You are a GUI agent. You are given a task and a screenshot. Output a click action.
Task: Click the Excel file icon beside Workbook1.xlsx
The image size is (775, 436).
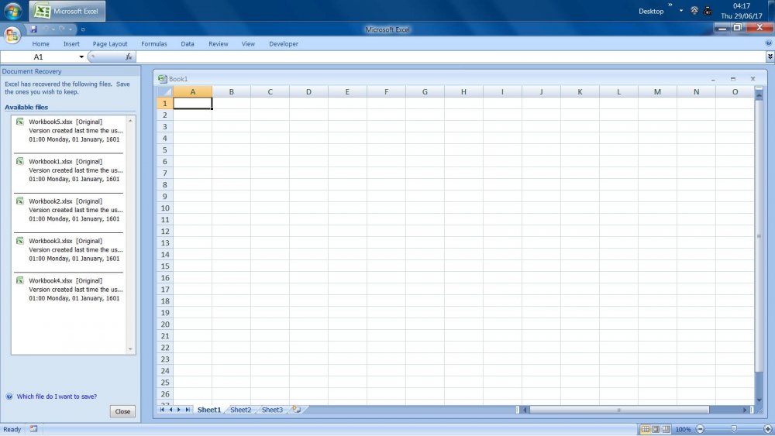coord(20,161)
